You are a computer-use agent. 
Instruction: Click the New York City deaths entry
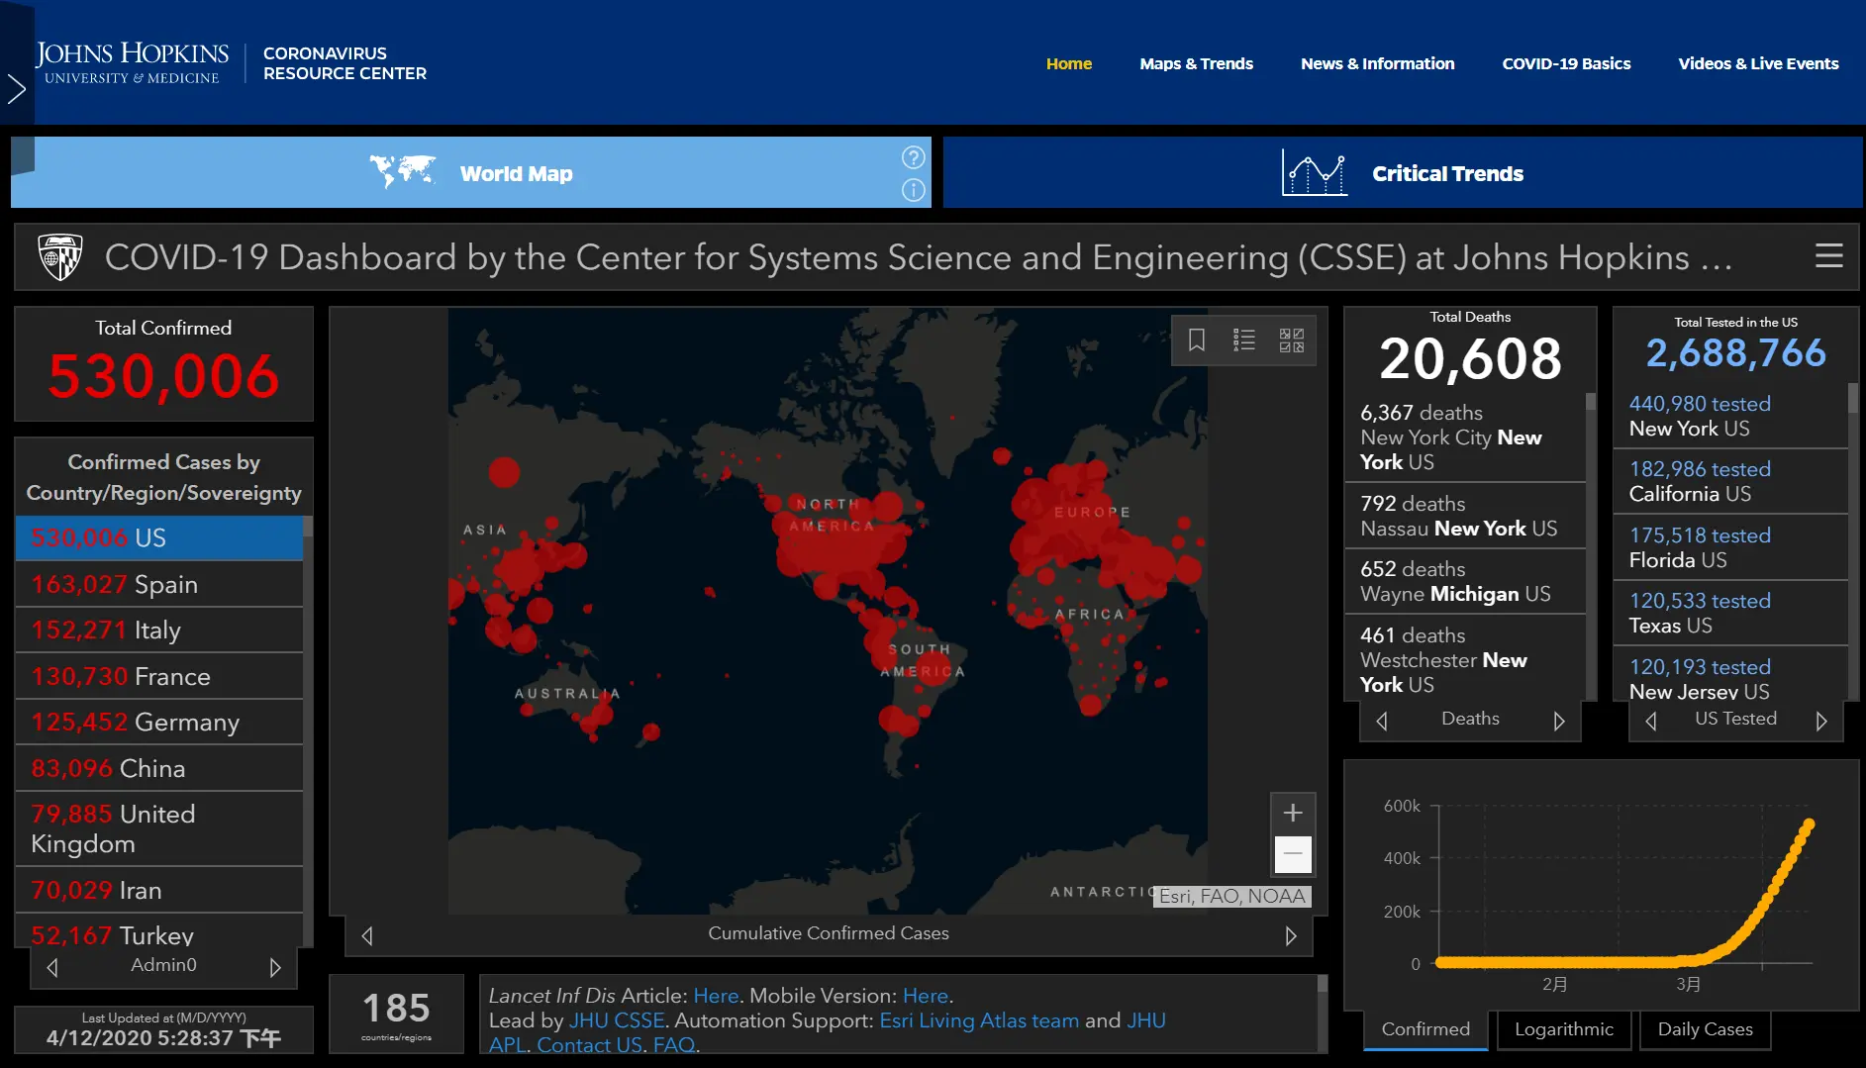[1465, 437]
